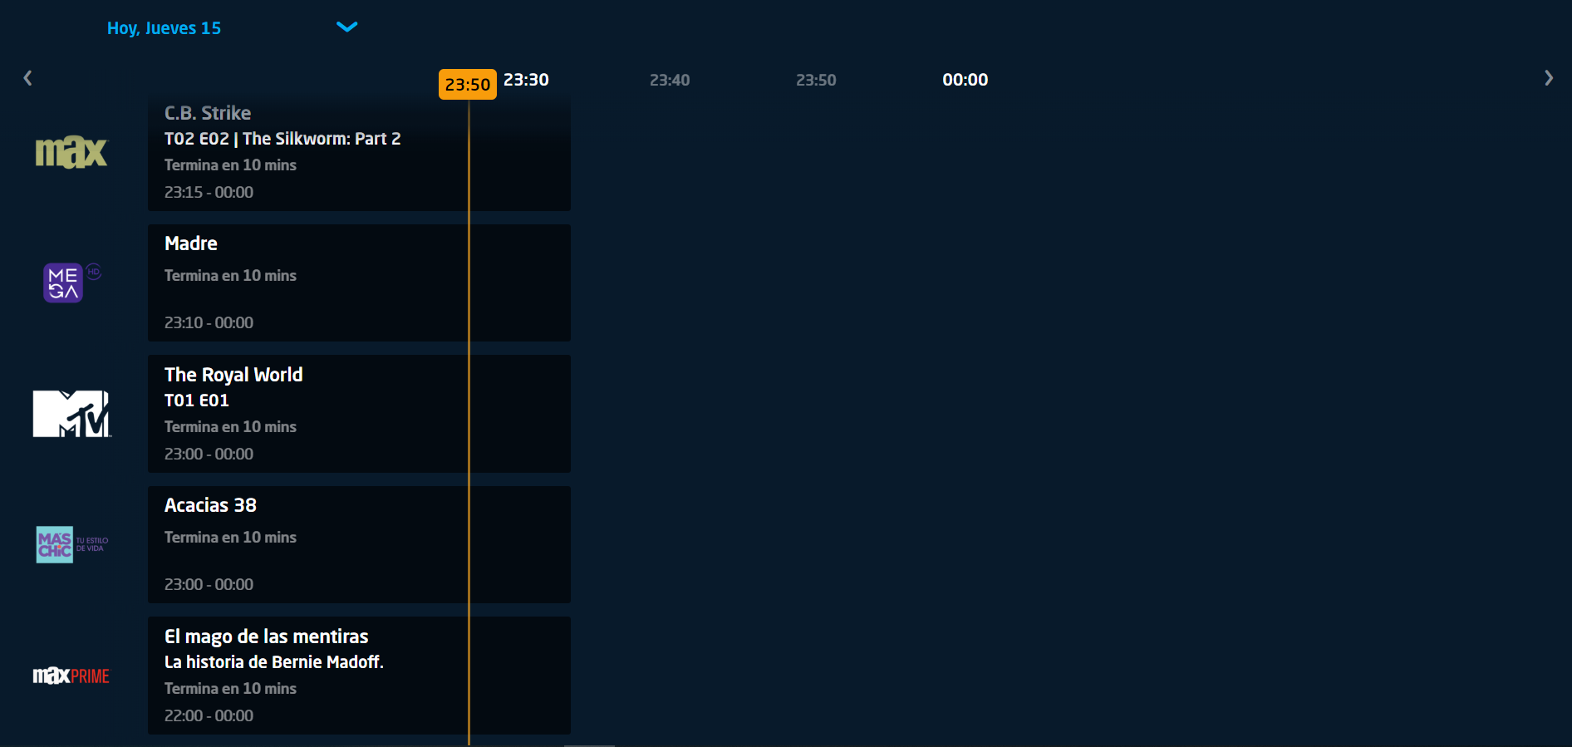Screen dimensions: 1572x747
Task: Open the MTV channel logo
Action: pyautogui.click(x=71, y=414)
